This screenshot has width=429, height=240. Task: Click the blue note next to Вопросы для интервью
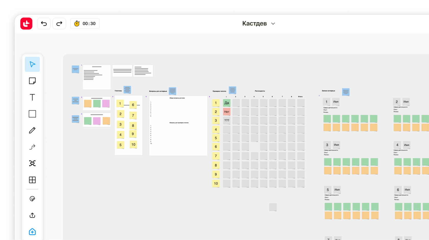pyautogui.click(x=172, y=91)
